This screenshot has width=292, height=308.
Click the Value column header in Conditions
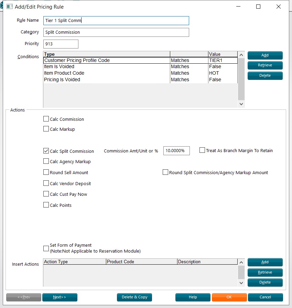click(x=223, y=54)
